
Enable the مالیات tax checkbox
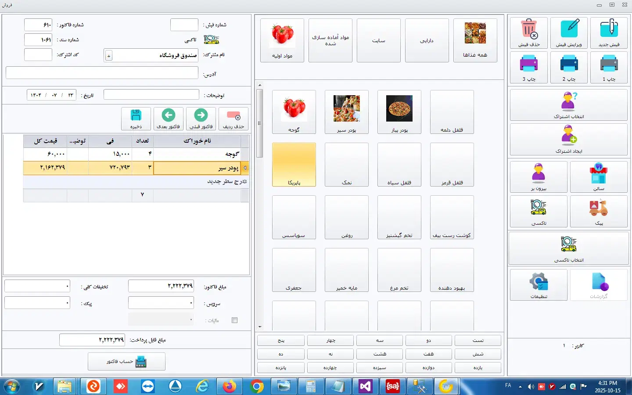coord(235,320)
